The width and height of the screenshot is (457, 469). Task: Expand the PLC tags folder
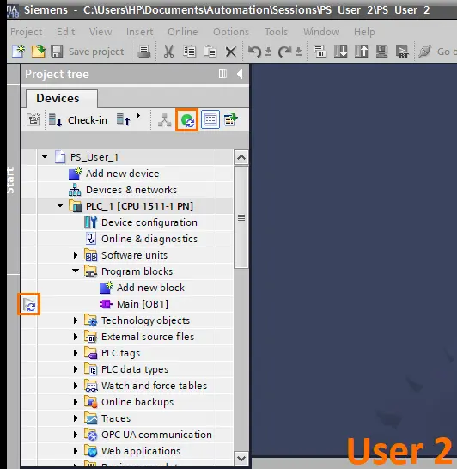point(76,353)
